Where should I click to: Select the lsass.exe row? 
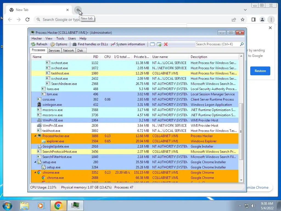click(135, 89)
